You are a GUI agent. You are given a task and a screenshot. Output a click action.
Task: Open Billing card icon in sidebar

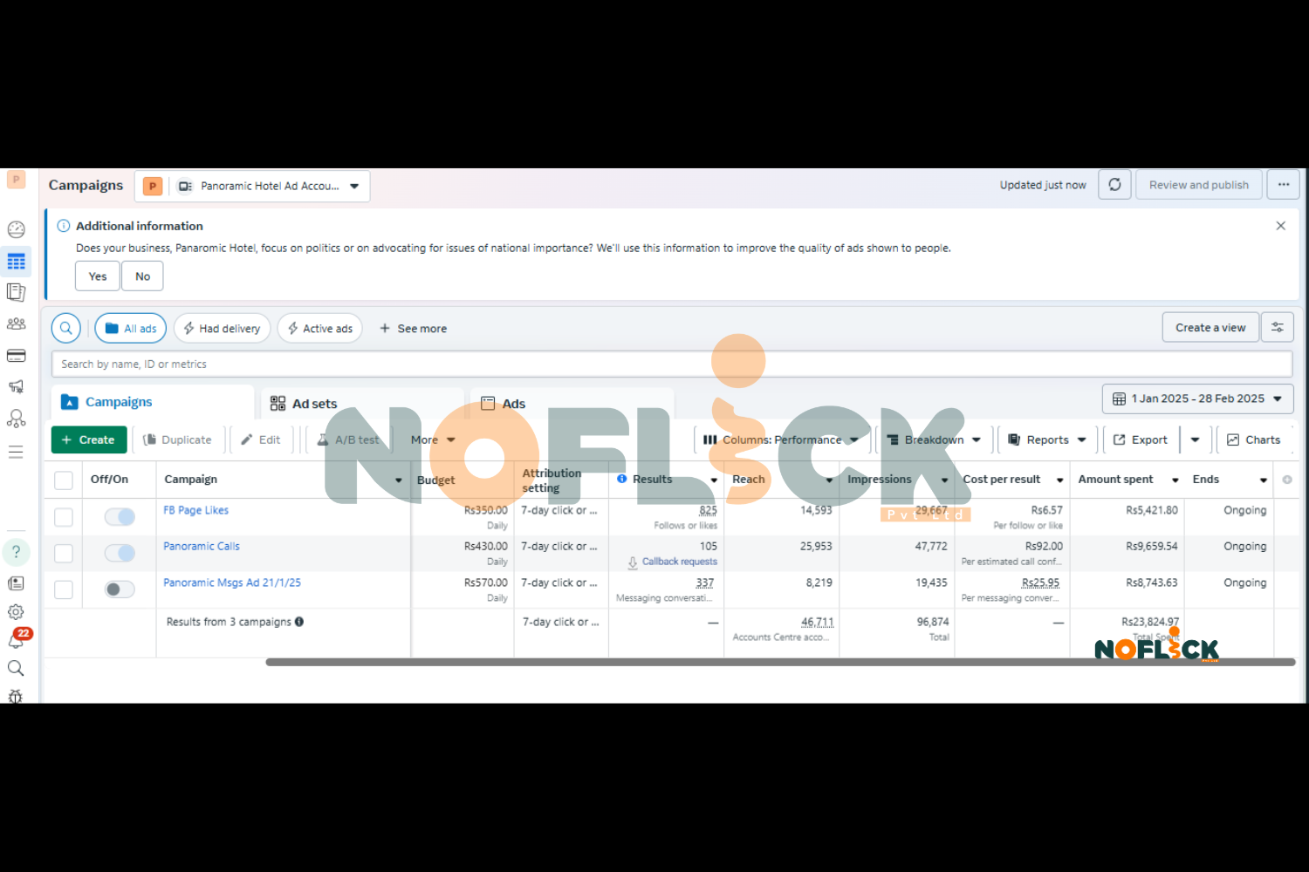16,356
